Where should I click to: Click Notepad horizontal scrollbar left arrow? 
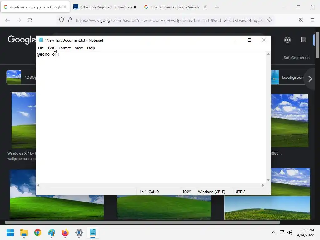tap(38, 185)
